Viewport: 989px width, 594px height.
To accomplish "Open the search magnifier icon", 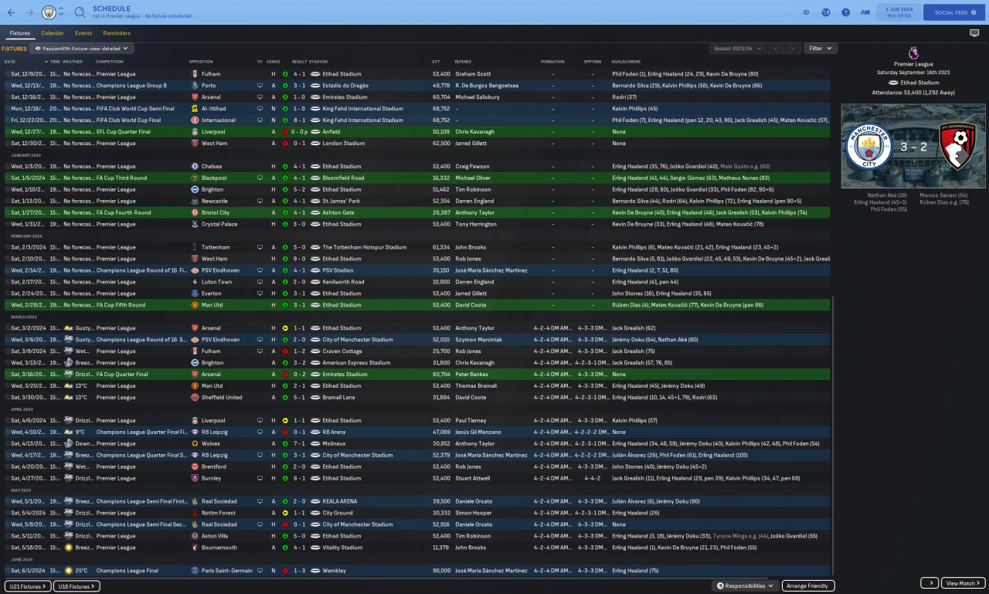I will pos(80,12).
